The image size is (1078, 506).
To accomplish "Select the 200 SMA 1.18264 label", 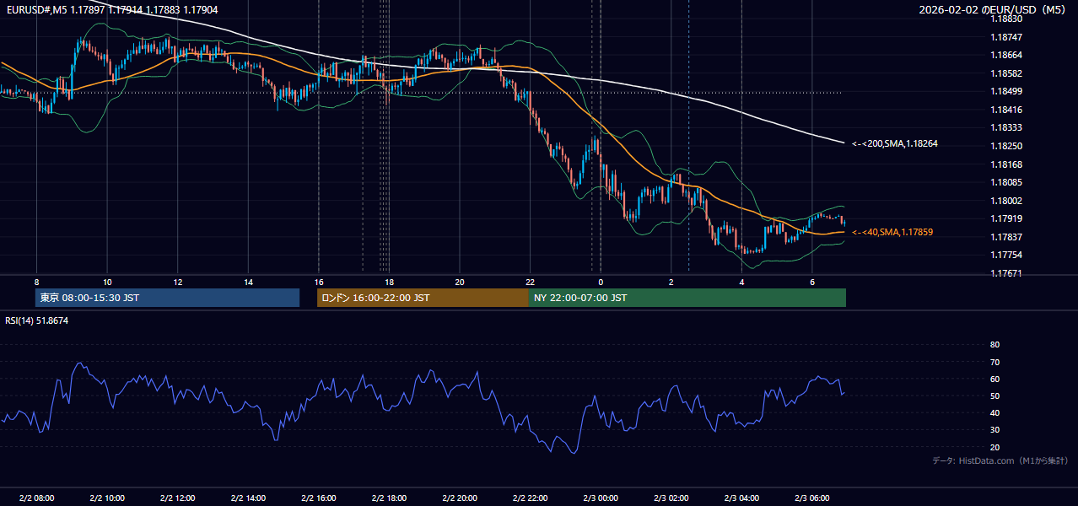I will (x=895, y=144).
